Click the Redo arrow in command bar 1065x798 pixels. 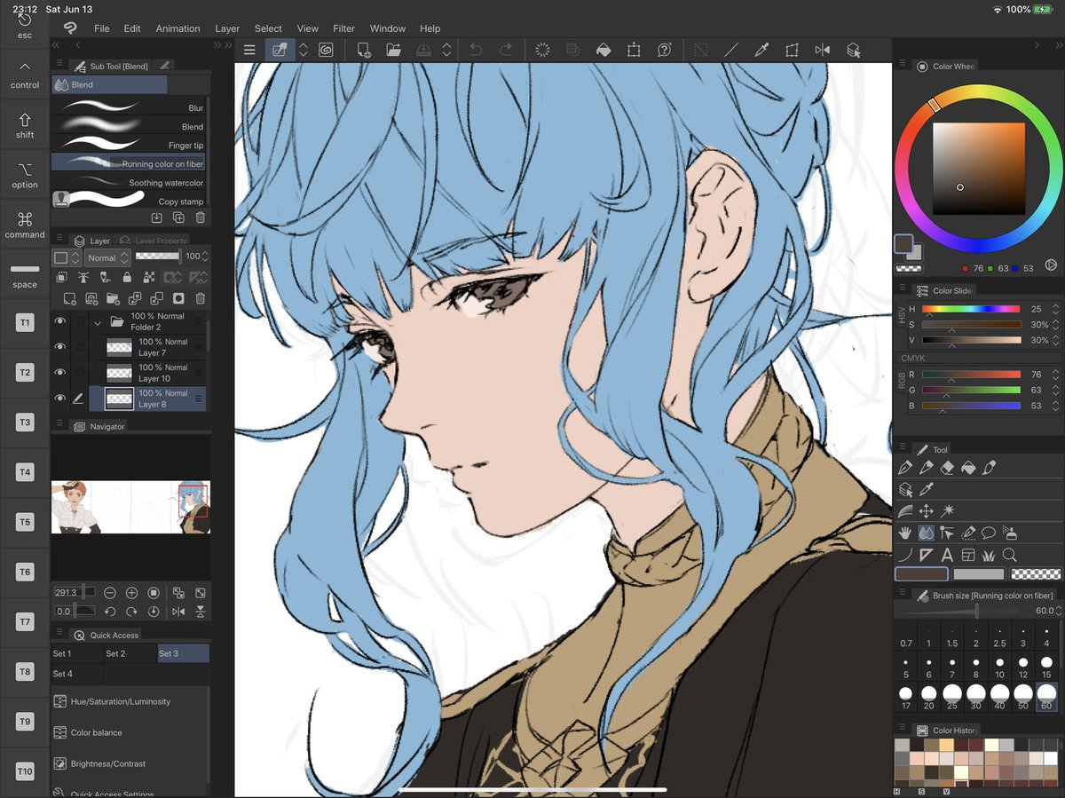click(x=505, y=51)
